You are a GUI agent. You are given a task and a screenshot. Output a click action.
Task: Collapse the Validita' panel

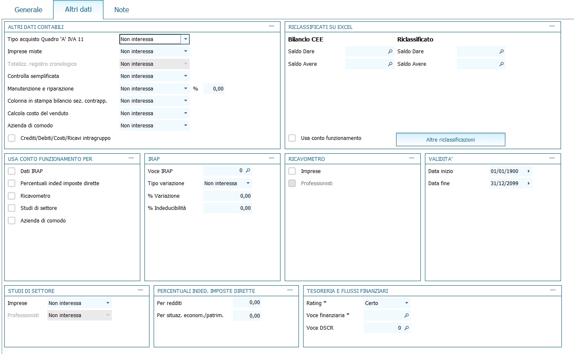pos(552,158)
